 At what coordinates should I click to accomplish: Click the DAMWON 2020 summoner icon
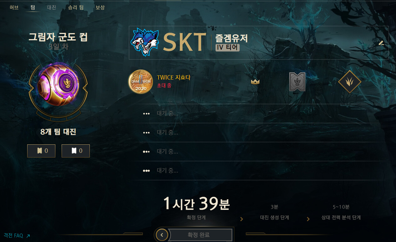point(140,82)
